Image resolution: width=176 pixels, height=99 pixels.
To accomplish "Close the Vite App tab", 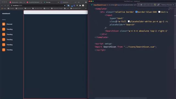I will [58, 2].
